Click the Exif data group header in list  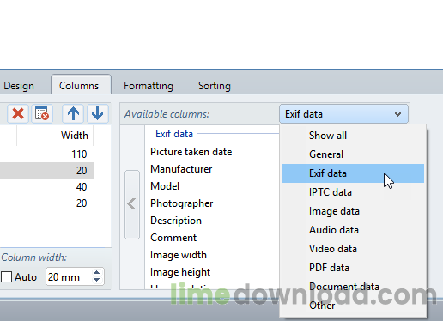point(174,134)
